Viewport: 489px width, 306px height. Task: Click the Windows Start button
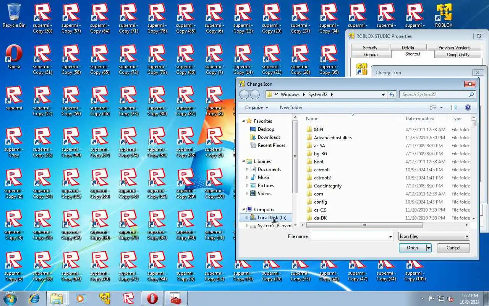(x=10, y=298)
